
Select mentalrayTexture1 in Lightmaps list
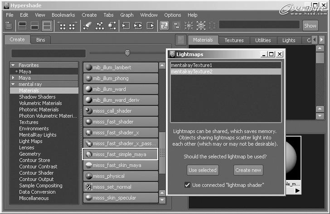[x=226, y=65]
